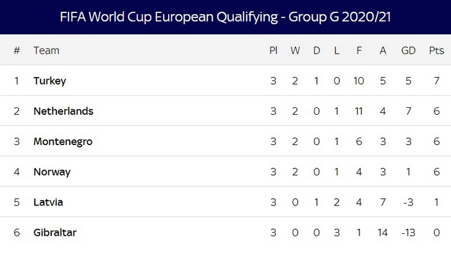
Task: Click Turkey's points value 7
Action: coord(436,81)
